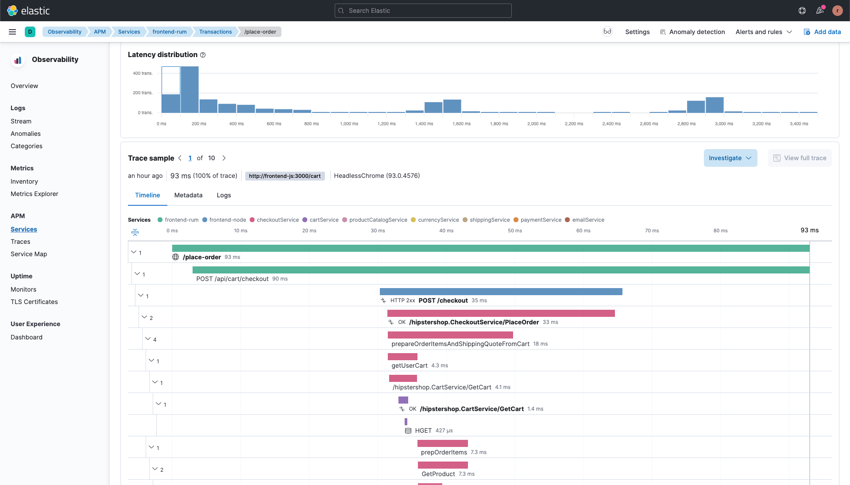The width and height of the screenshot is (850, 485).
Task: Go to next trace sample arrow
Action: [224, 158]
